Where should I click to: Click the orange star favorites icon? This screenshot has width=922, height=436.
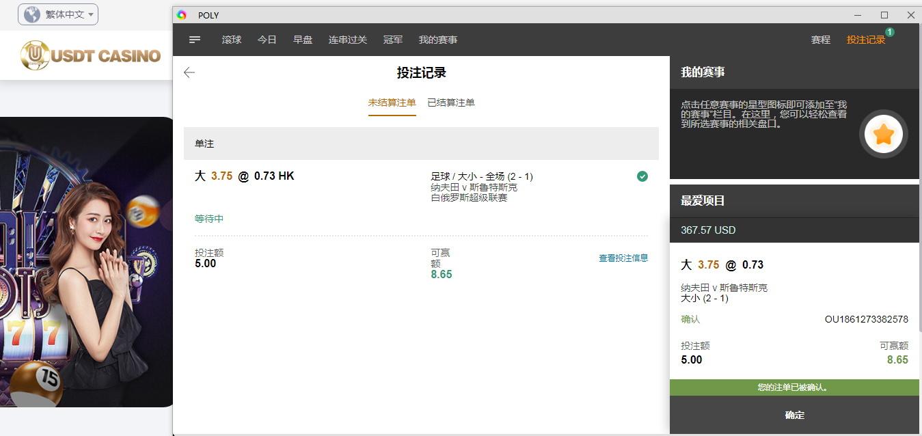[x=883, y=135]
